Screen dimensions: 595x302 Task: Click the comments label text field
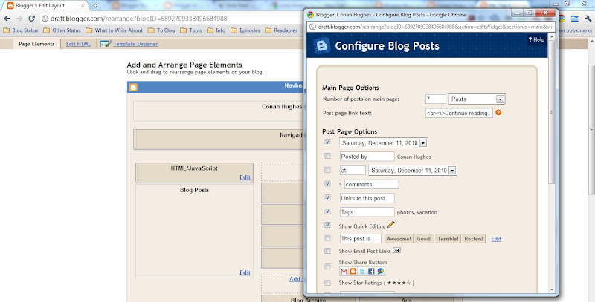371,184
